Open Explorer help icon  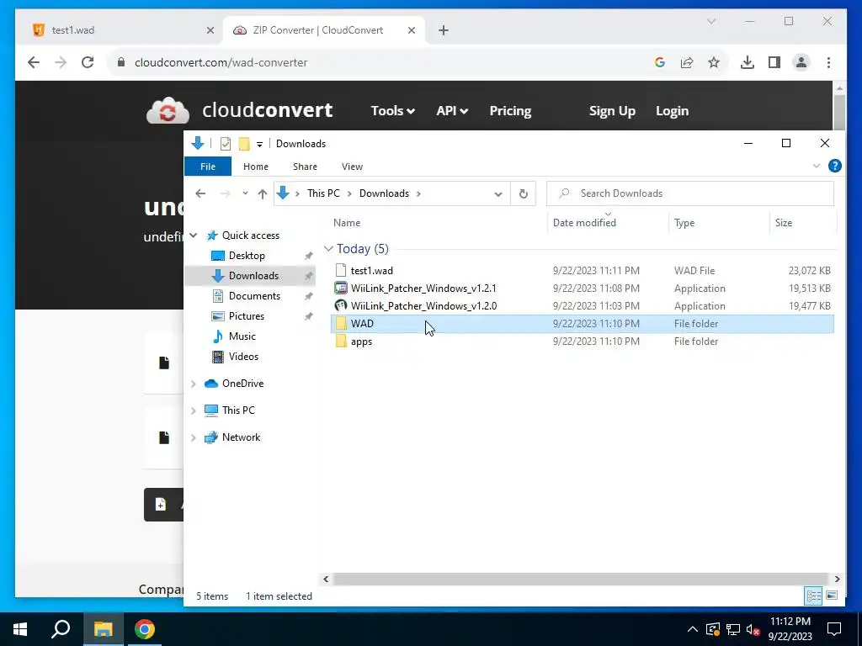[834, 166]
